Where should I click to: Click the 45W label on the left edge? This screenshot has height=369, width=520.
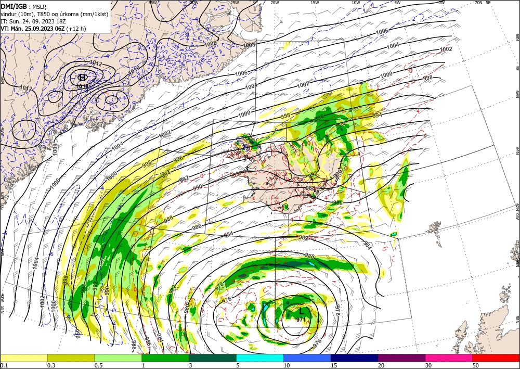[3, 132]
